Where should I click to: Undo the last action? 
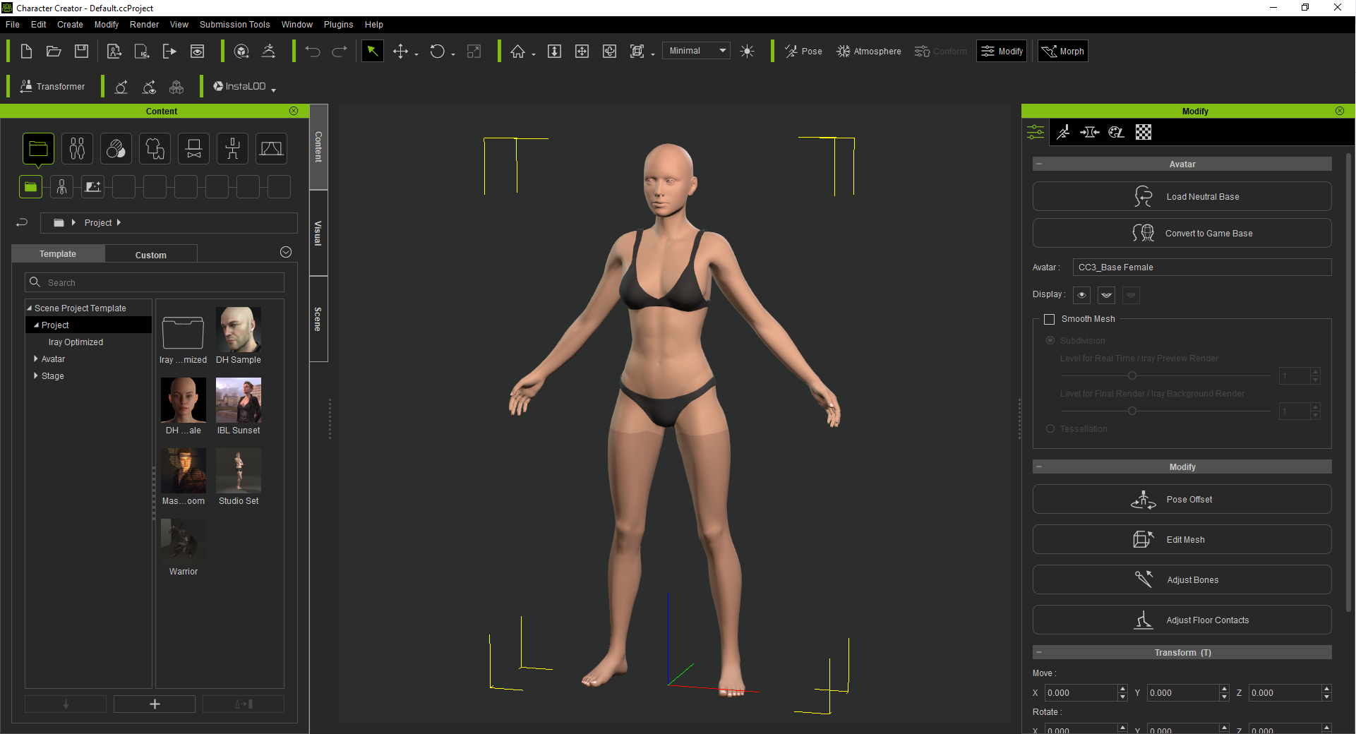(x=313, y=51)
